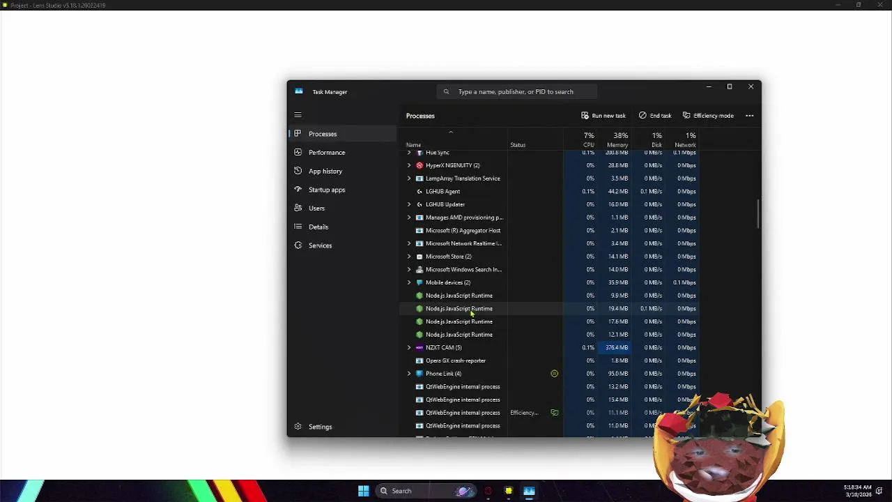This screenshot has width=892, height=502.
Task: Expand the HyperX NGENUITY (2) process group
Action: pos(409,165)
